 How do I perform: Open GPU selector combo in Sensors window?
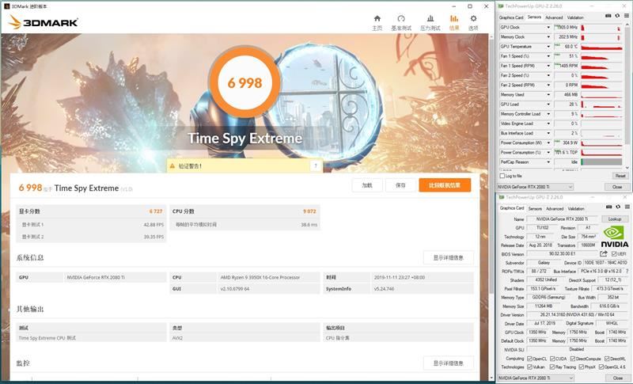536,187
